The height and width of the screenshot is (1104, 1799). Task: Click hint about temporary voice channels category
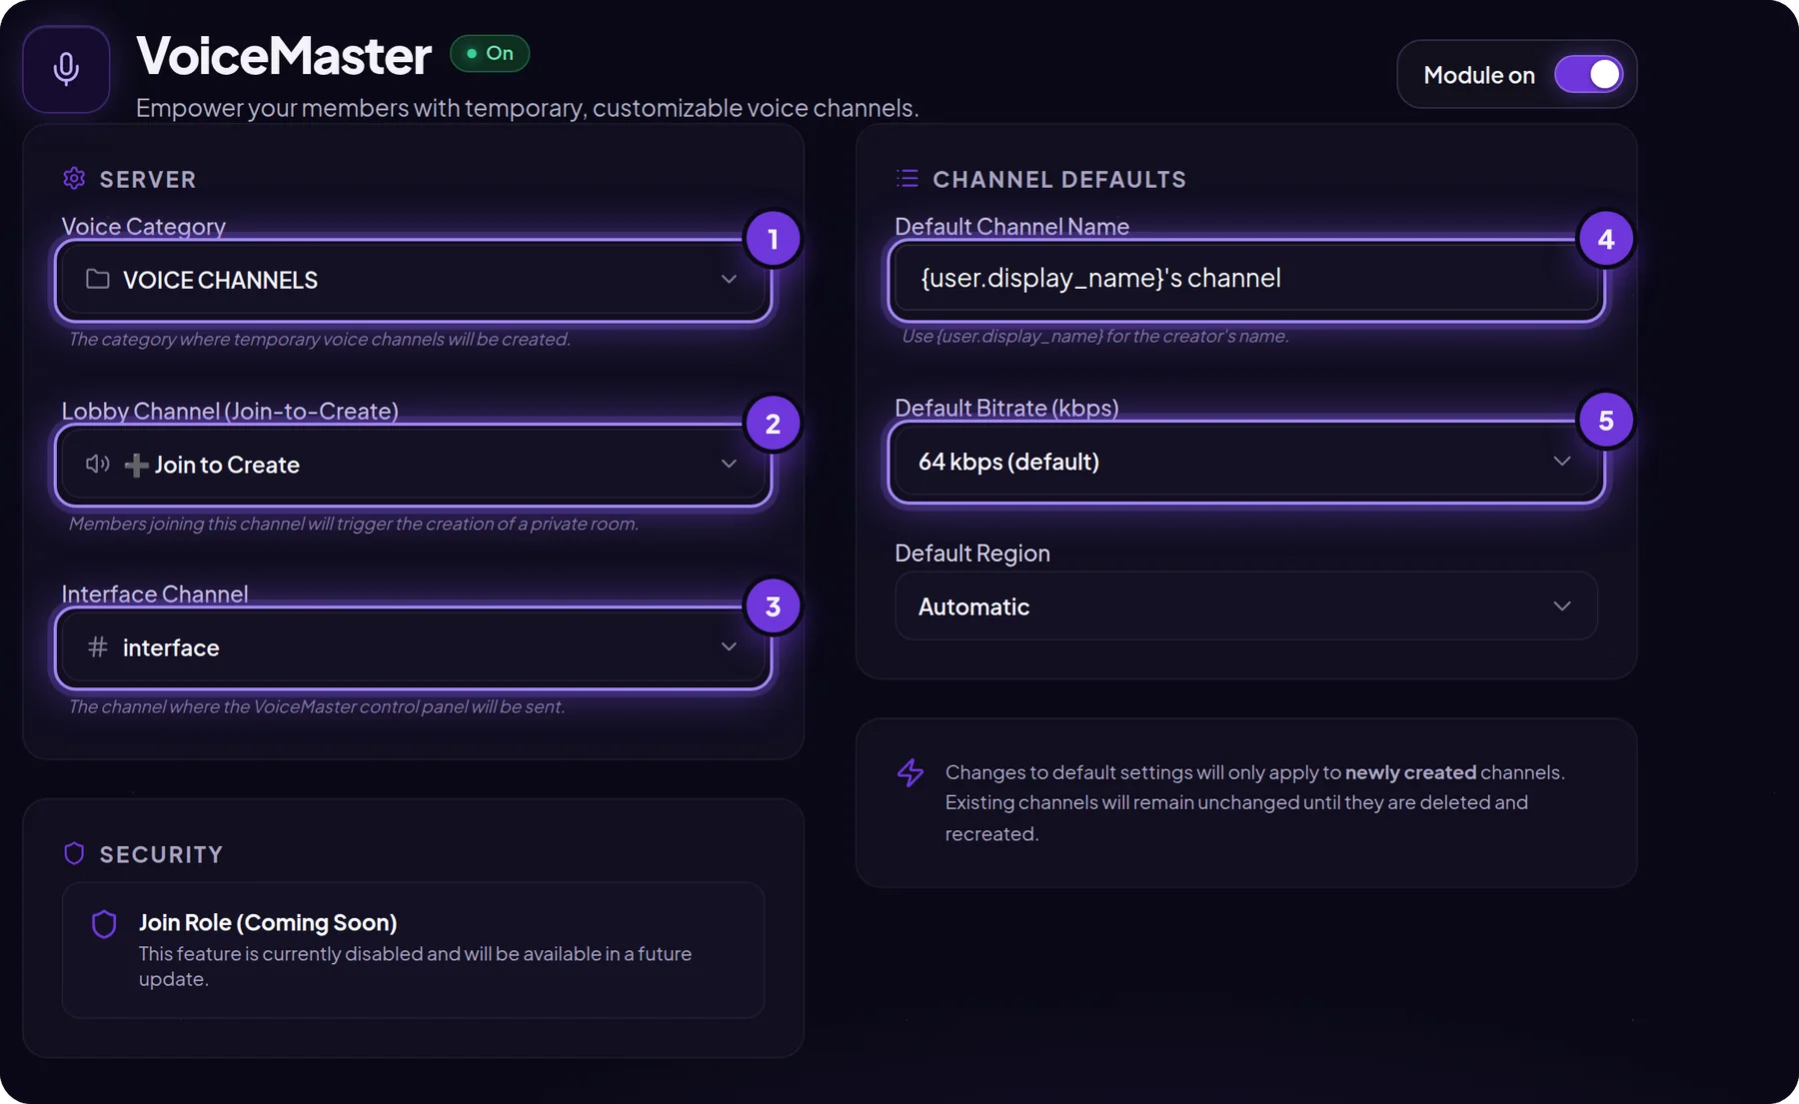(x=320, y=339)
